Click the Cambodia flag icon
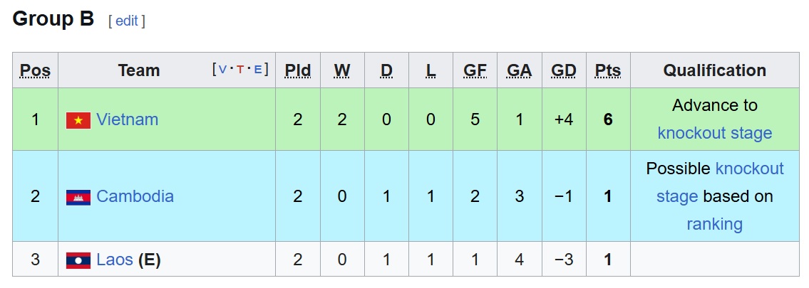 (78, 197)
